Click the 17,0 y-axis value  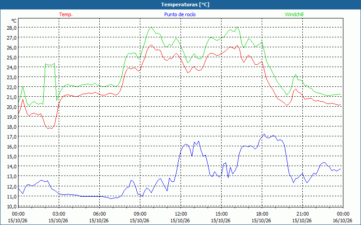11,137
